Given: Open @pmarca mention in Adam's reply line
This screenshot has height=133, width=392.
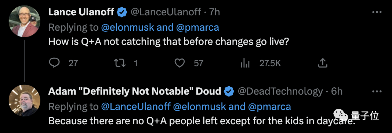Looking at the screenshot, I should tap(269, 107).
